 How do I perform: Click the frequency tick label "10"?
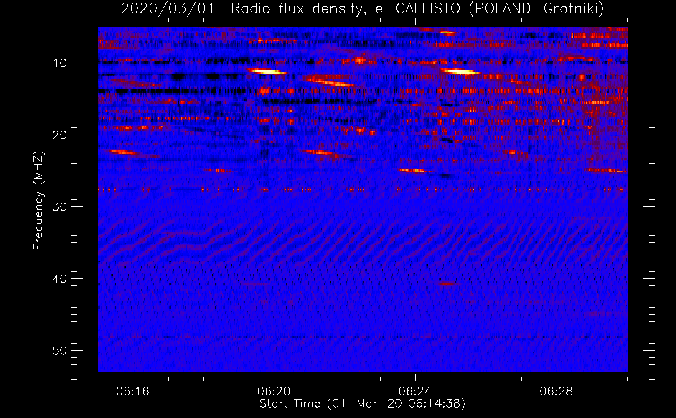click(x=60, y=63)
